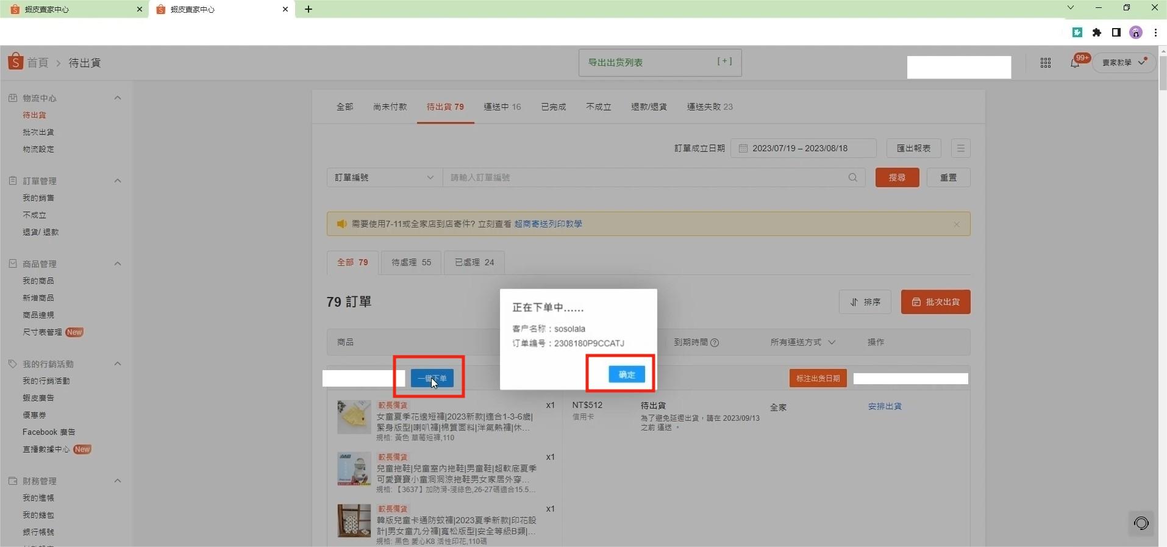Switch to the 尚未付款 tab

[x=390, y=107]
